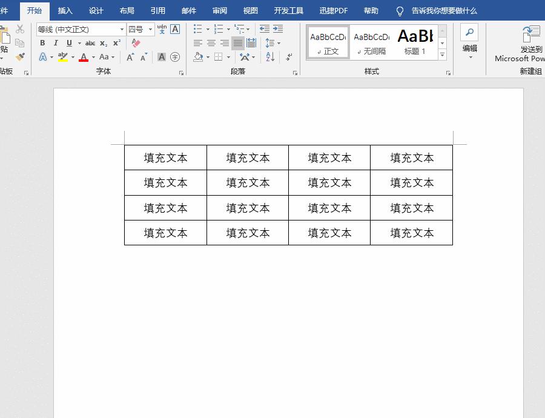Select the Format Painter icon
The width and height of the screenshot is (545, 418).
tap(19, 57)
